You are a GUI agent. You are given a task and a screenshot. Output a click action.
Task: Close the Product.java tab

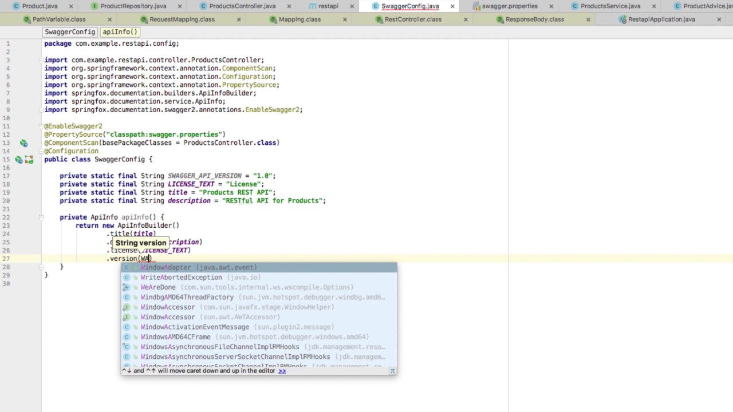tap(71, 6)
